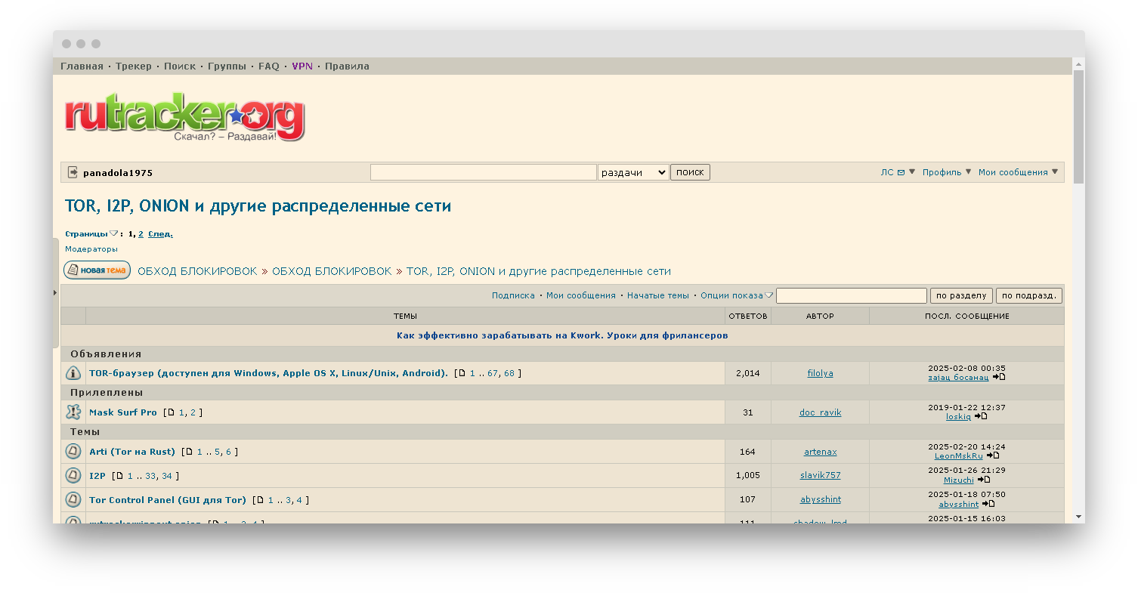The height and width of the screenshot is (599, 1138).
Task: View author doc_ravik profile
Action: [x=820, y=412]
